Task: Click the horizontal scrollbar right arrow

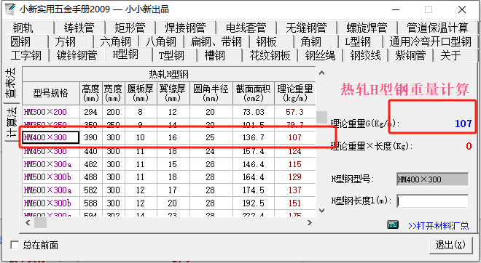Action: click(x=310, y=222)
